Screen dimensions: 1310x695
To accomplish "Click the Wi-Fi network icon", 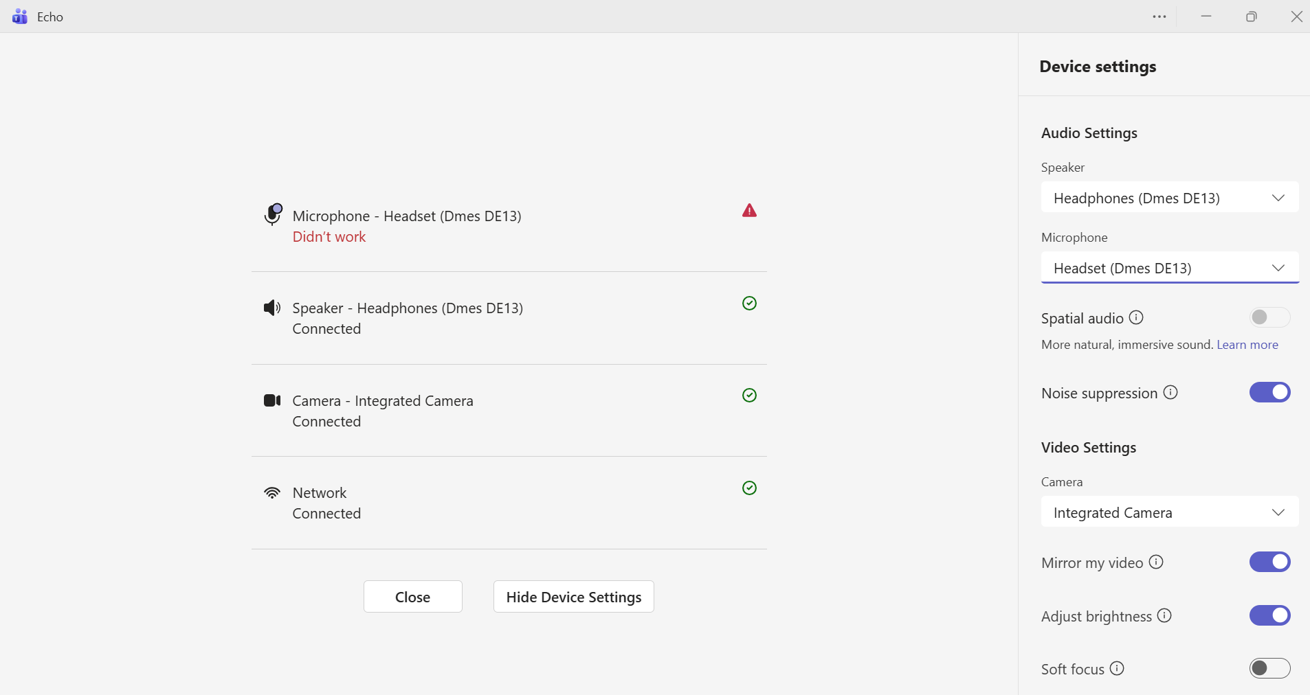I will point(272,492).
